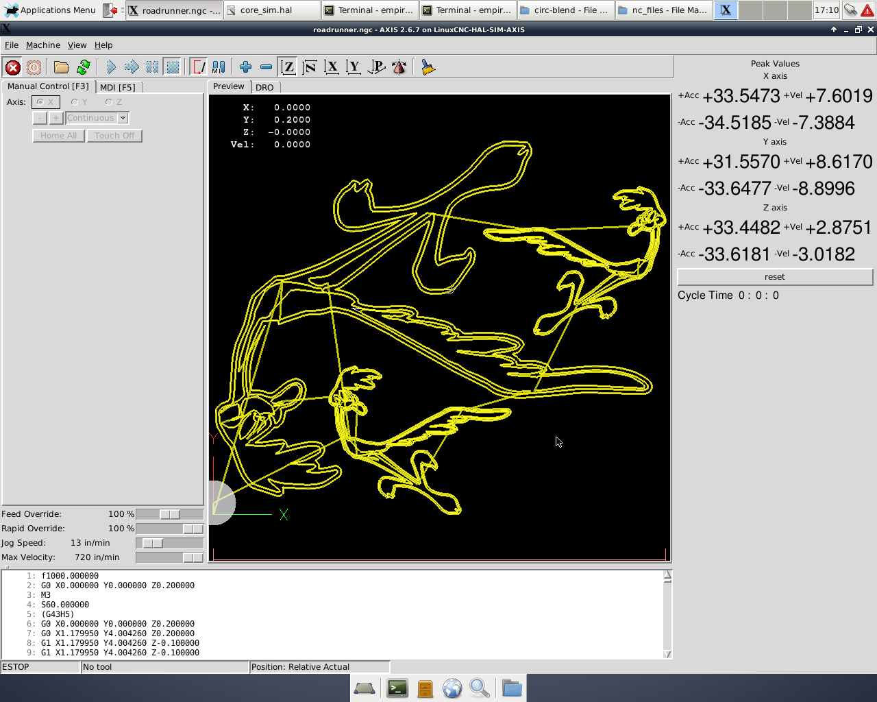
Task: Reload the current file
Action: [84, 67]
